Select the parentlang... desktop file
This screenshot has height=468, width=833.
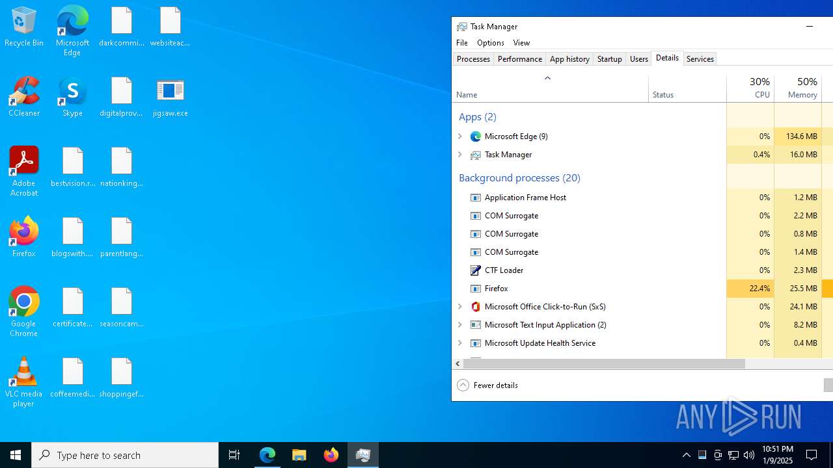pos(122,237)
